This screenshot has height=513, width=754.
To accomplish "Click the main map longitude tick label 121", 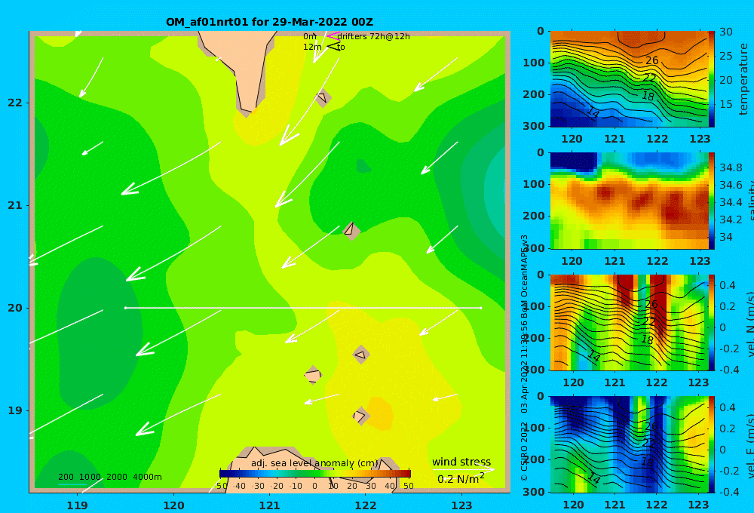I will point(269,505).
